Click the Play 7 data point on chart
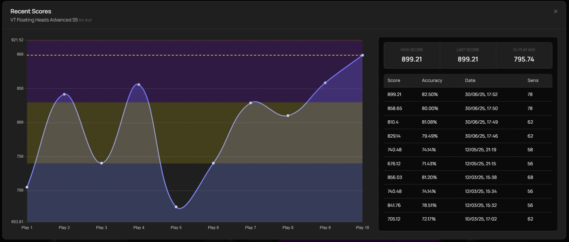 pyautogui.click(x=251, y=103)
